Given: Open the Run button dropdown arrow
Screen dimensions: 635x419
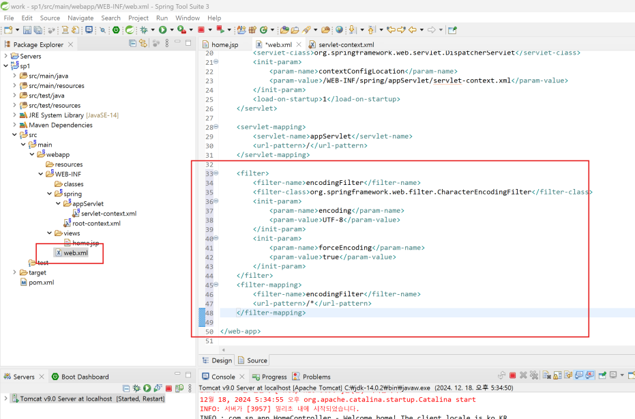Looking at the screenshot, I should coord(172,30).
